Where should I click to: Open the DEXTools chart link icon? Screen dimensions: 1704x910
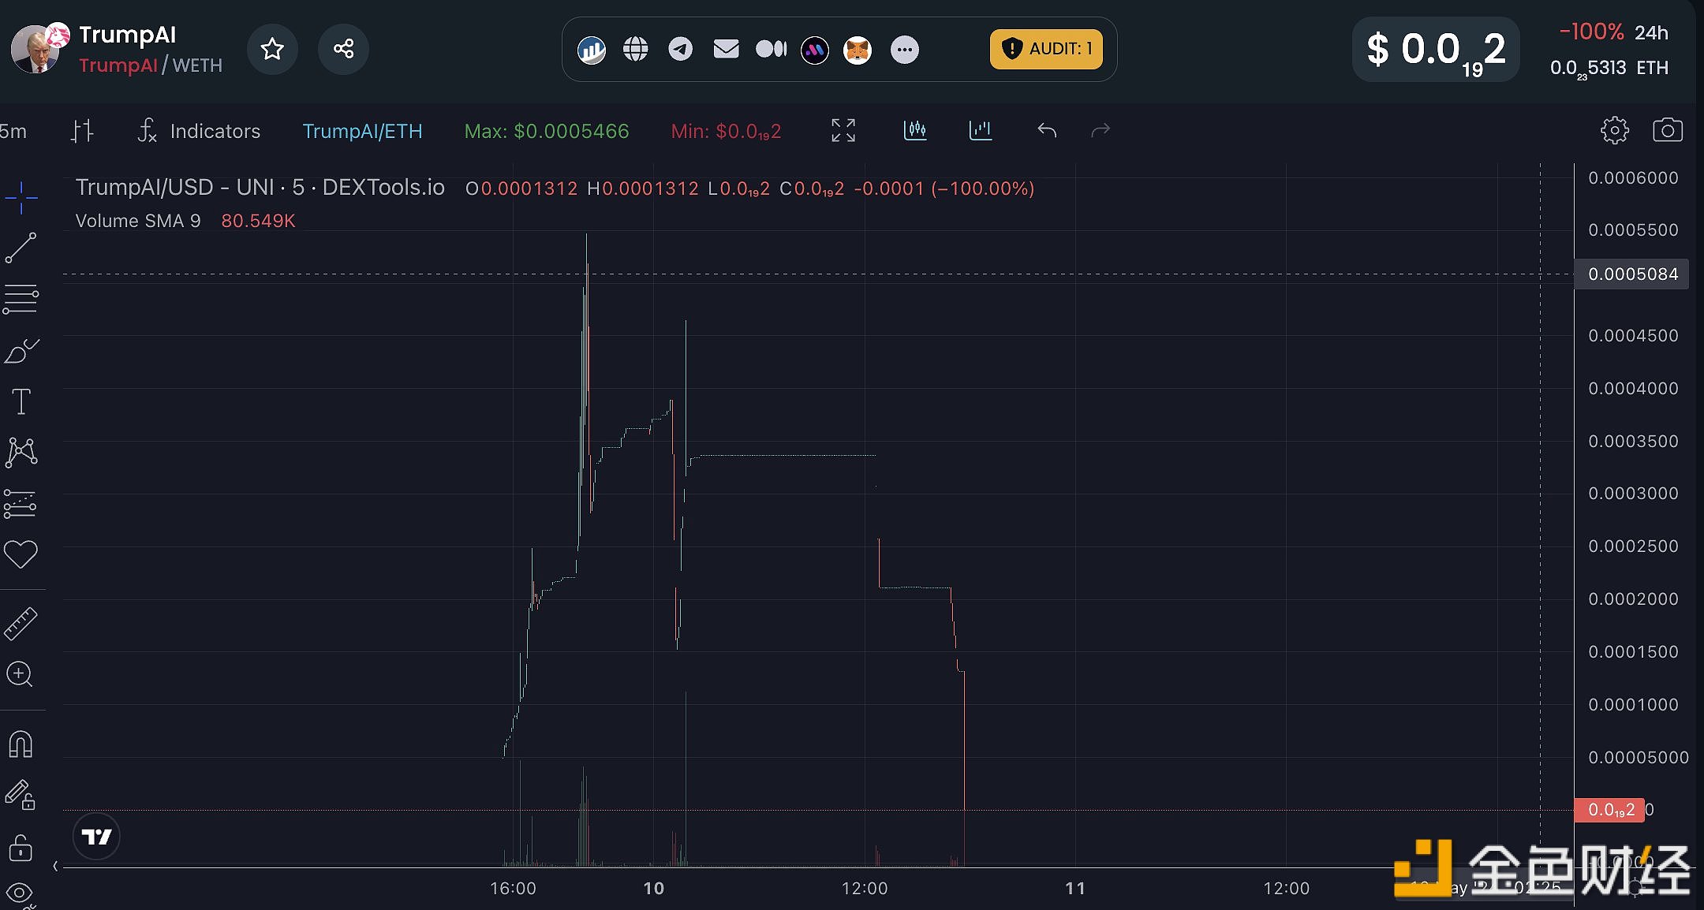tap(591, 50)
